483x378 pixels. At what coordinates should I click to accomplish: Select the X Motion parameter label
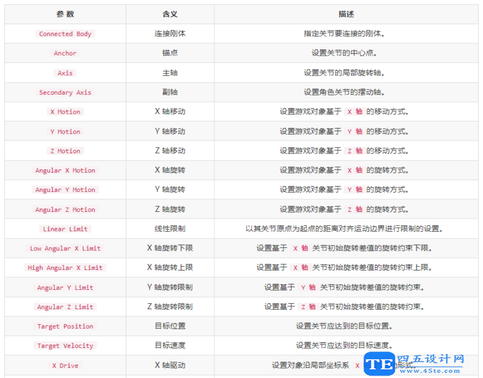click(x=65, y=112)
